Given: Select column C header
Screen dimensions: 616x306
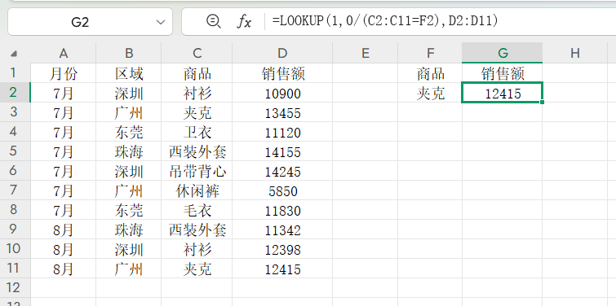Looking at the screenshot, I should 197,53.
